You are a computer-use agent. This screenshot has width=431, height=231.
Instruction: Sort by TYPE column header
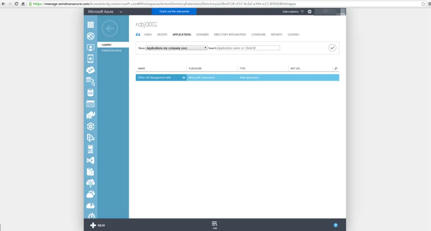[x=242, y=69]
